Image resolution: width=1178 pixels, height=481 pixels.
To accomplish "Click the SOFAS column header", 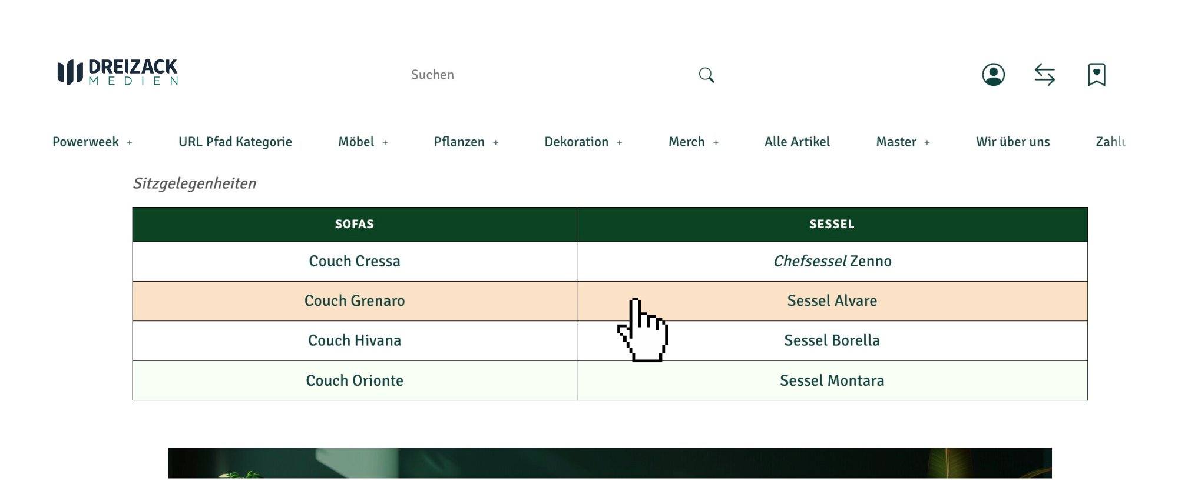I will tap(355, 224).
